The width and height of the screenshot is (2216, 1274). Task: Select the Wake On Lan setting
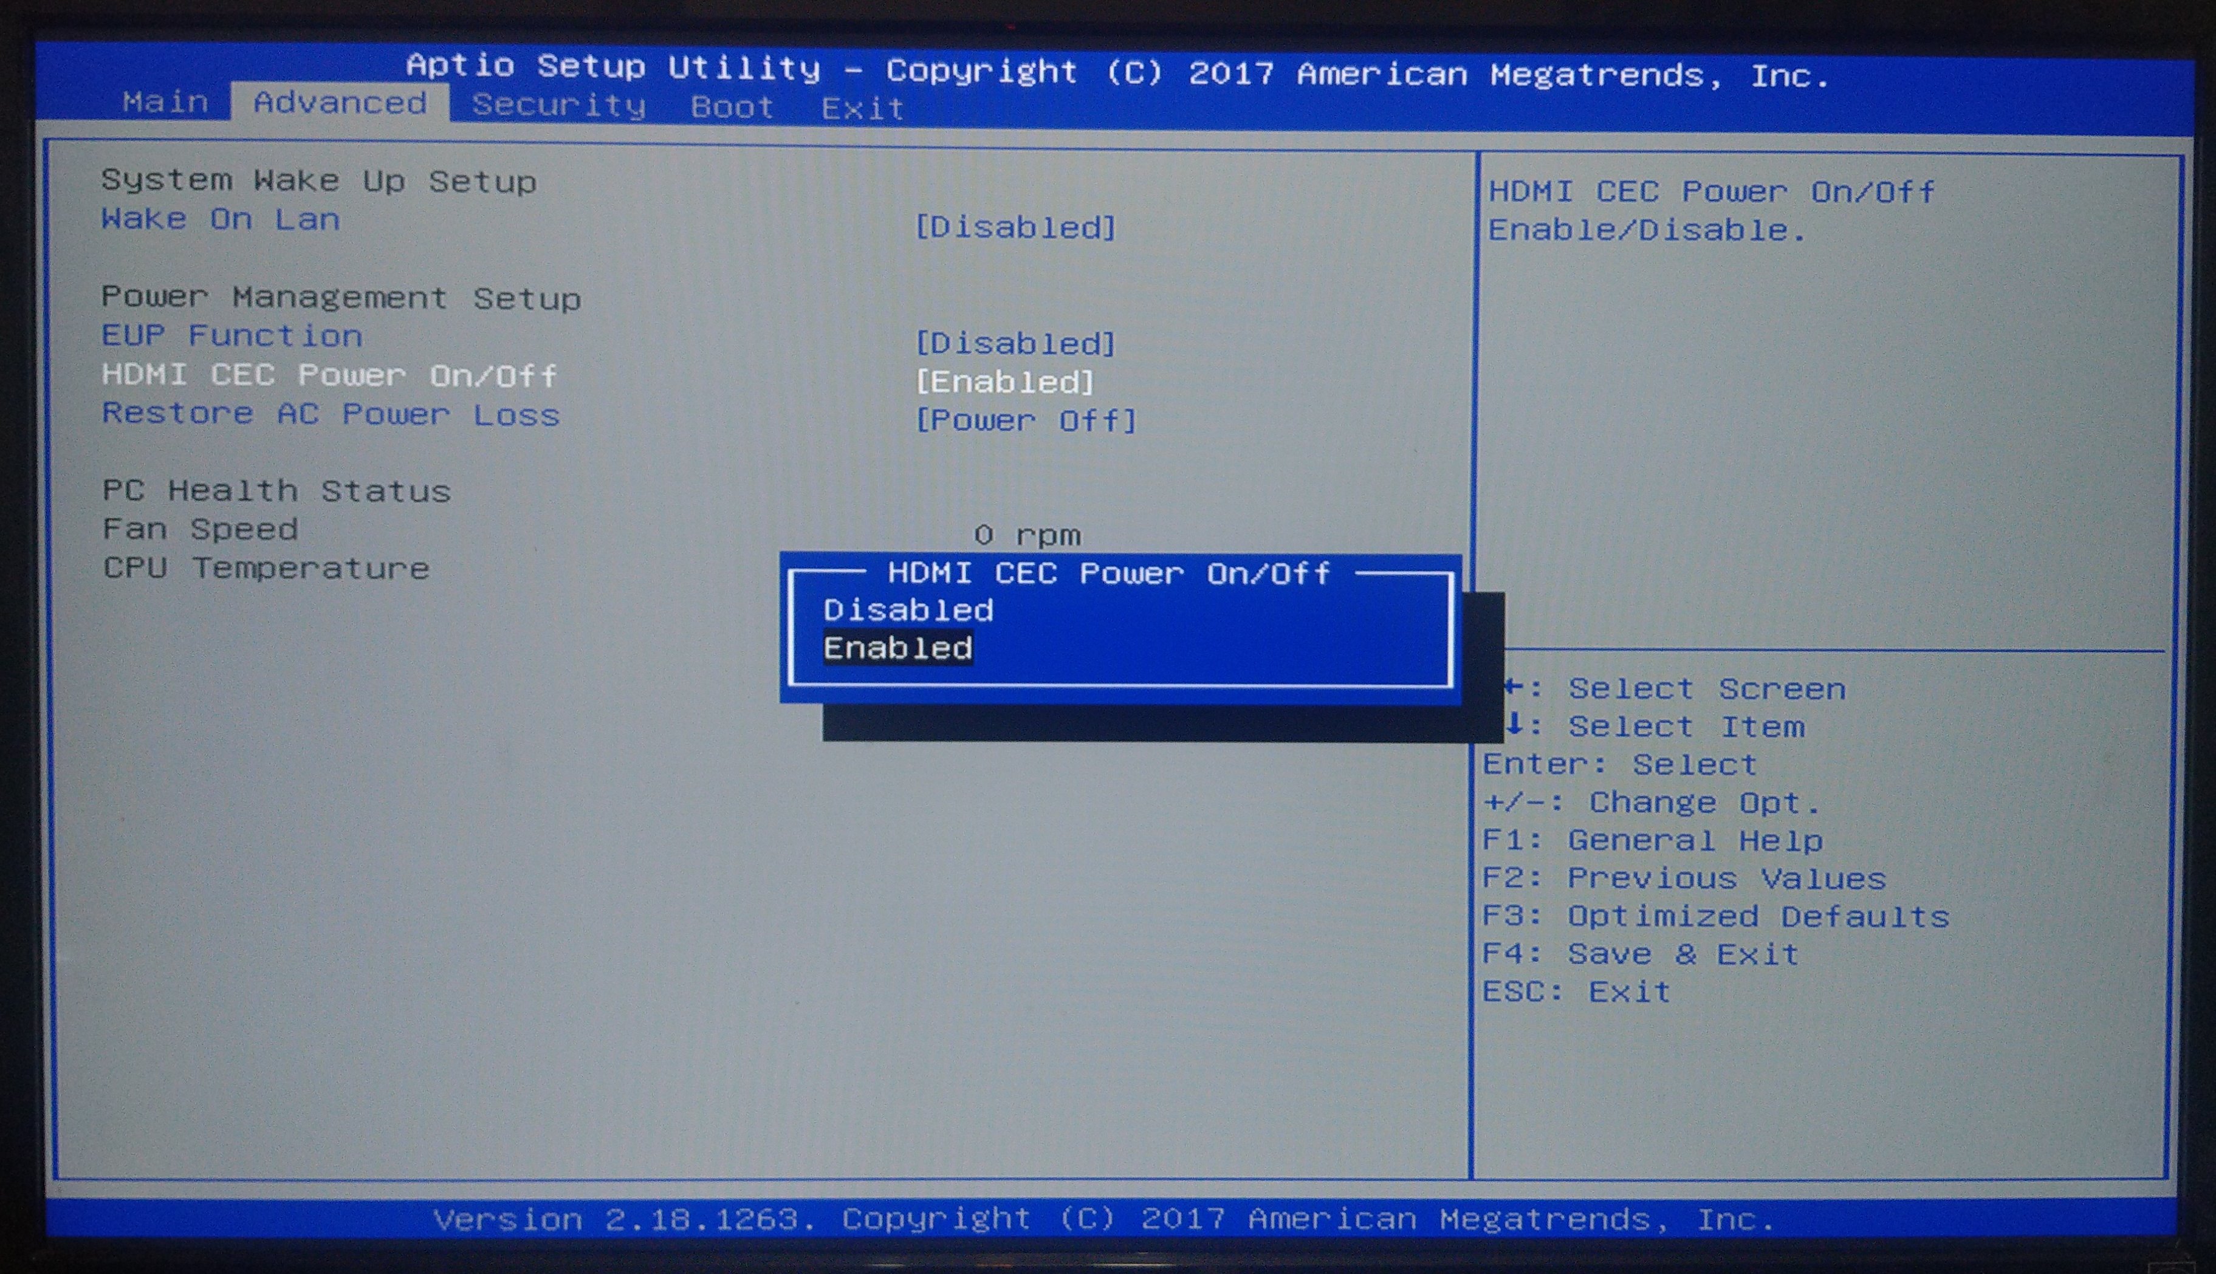coord(221,219)
